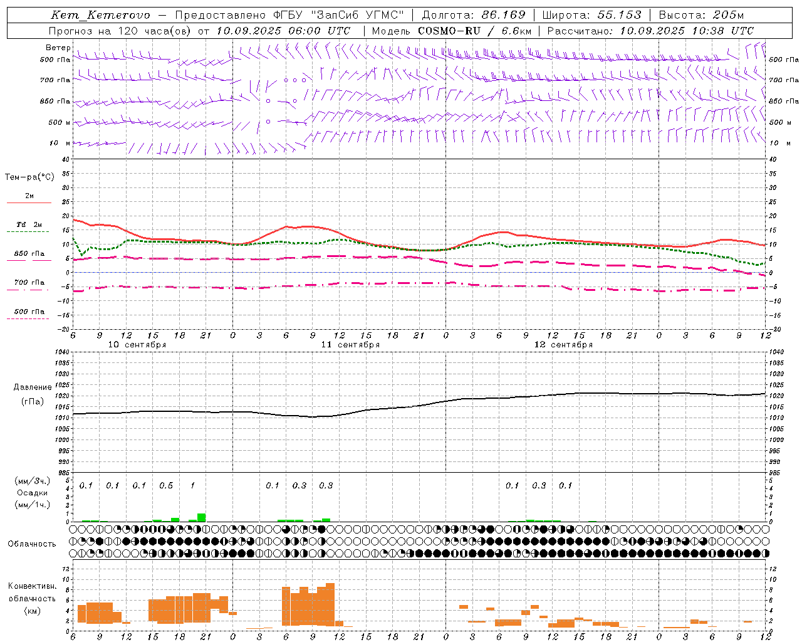Click the 12 сентября date label
802x642 pixels.
click(563, 345)
